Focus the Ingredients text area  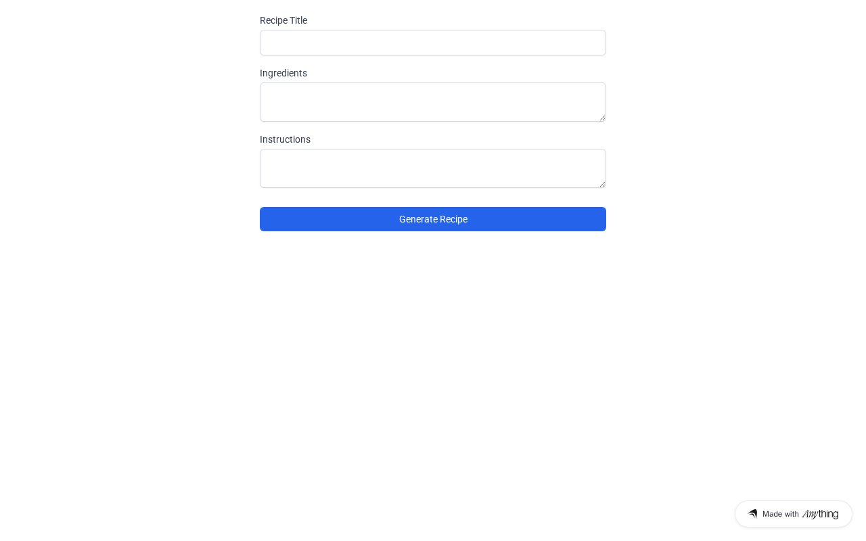(x=433, y=102)
